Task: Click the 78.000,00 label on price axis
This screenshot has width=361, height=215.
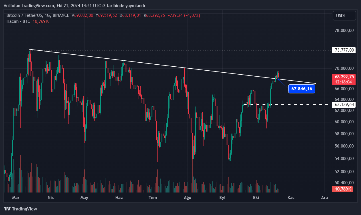Action: pos(344,30)
